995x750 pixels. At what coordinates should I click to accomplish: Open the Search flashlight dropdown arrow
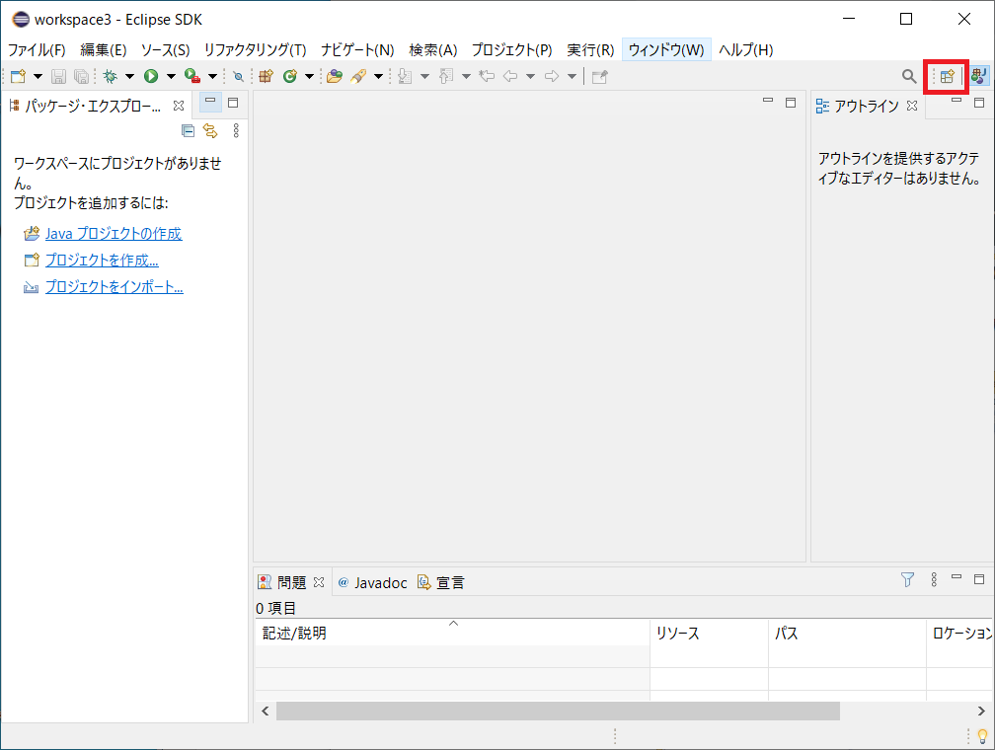coord(378,77)
